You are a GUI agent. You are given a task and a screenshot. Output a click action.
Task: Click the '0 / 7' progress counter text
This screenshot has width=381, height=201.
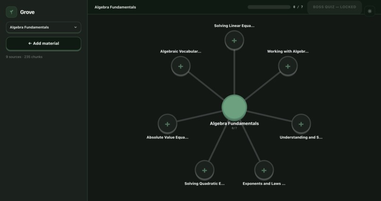coord(298,7)
